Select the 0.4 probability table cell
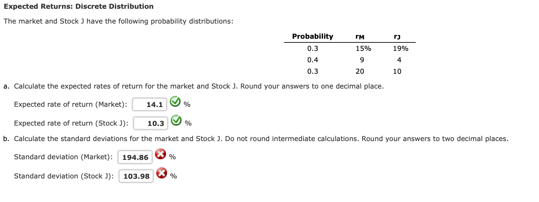 click(313, 60)
